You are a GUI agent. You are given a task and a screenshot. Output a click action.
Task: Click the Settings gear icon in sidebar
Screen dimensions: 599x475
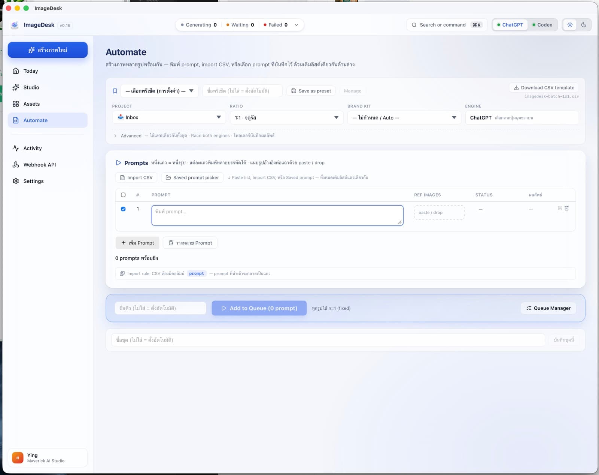[16, 181]
